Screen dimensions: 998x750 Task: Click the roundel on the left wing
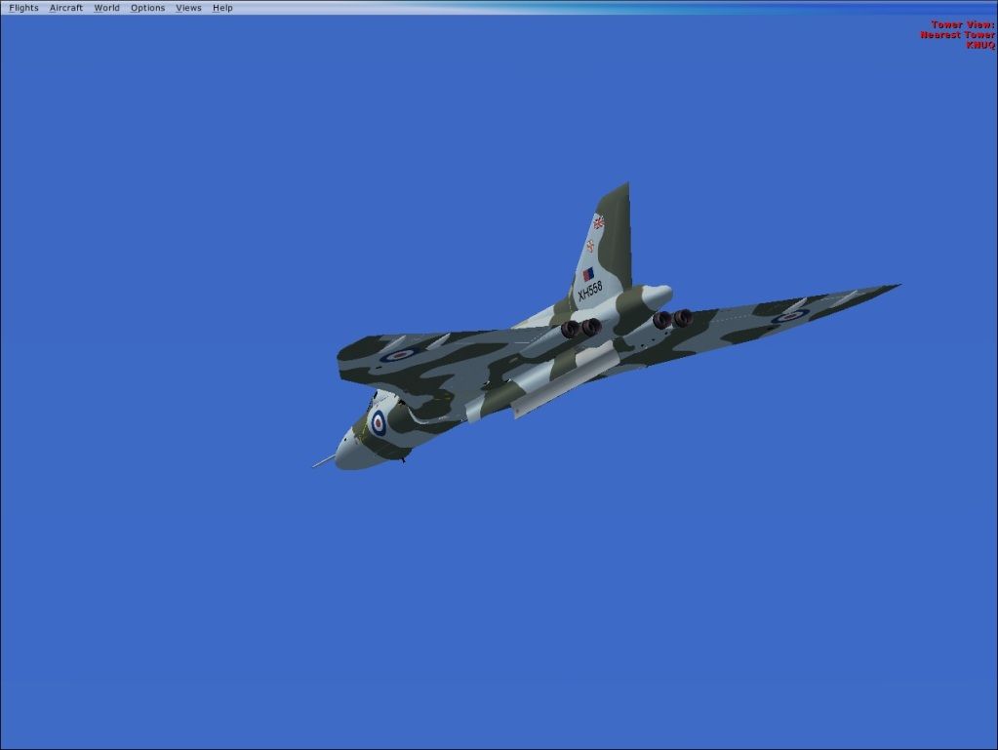coord(397,354)
